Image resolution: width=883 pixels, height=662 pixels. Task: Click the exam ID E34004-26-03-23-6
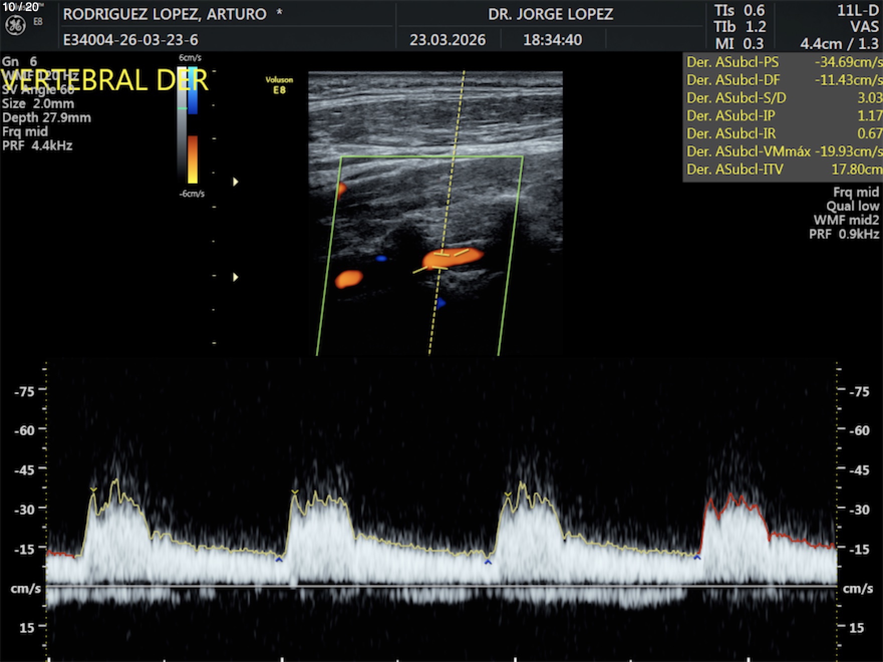[x=130, y=40]
